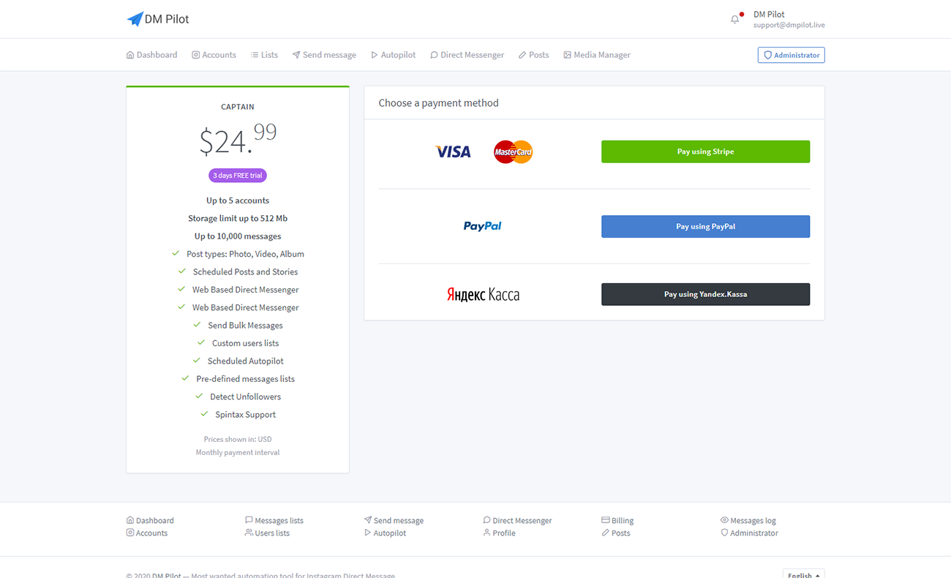Pay using Stripe green button
This screenshot has width=951, height=578.
coord(705,151)
